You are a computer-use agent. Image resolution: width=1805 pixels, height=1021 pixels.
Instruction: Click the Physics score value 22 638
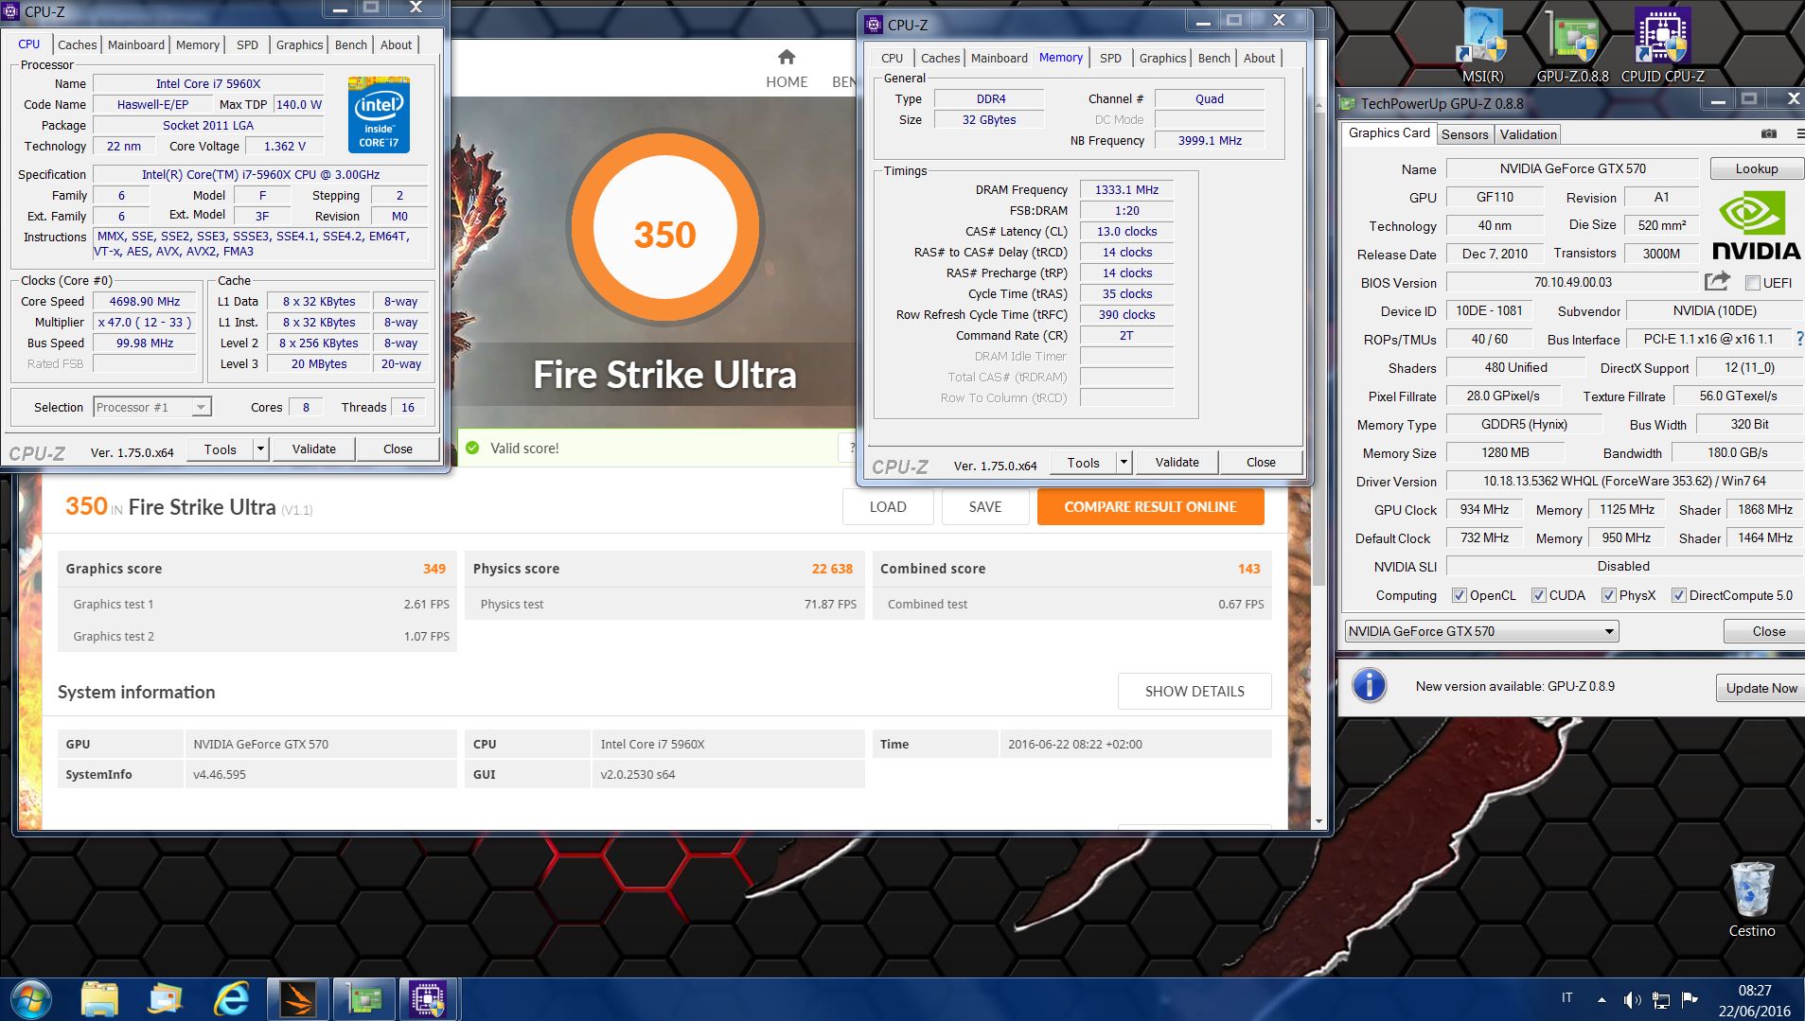[832, 569]
